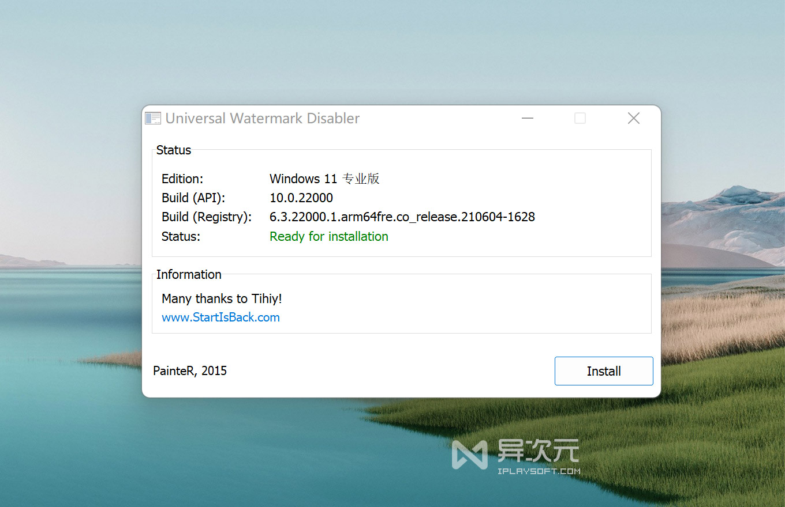Click the Status group box label
Image resolution: width=785 pixels, height=507 pixels.
173,150
